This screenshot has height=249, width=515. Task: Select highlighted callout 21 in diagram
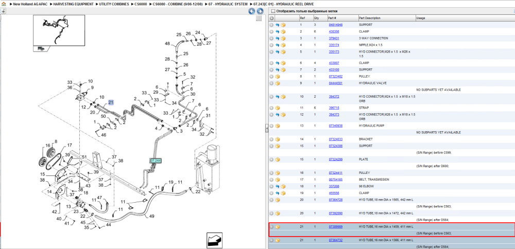pos(111,103)
